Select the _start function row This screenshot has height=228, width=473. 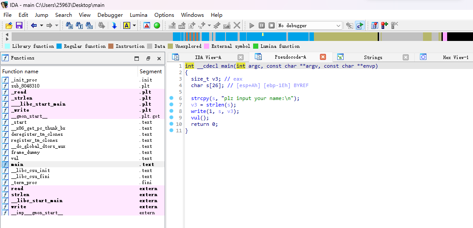tap(83, 122)
